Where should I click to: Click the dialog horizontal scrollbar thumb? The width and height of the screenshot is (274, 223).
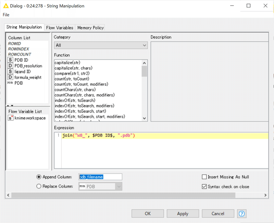[123, 195]
